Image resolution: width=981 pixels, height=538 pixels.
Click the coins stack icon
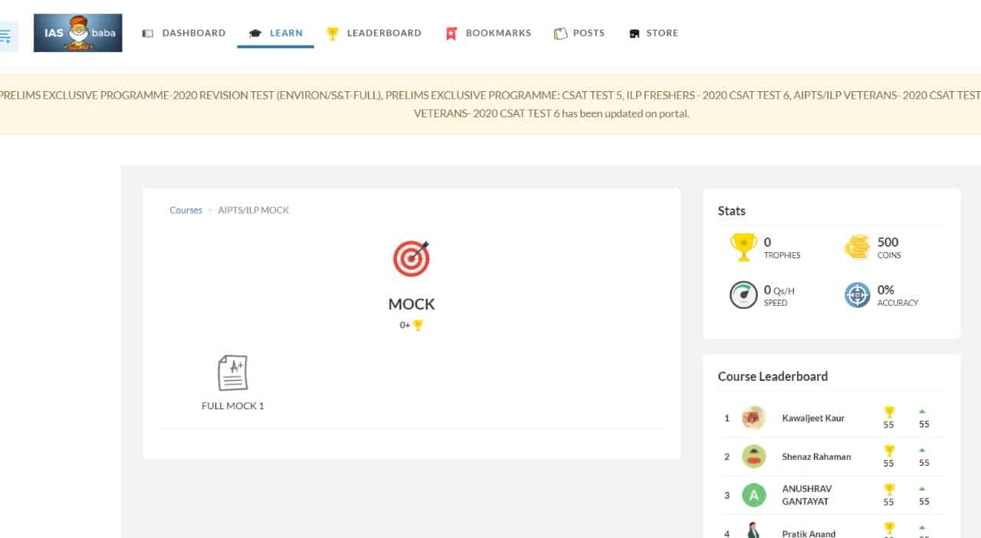pyautogui.click(x=858, y=248)
